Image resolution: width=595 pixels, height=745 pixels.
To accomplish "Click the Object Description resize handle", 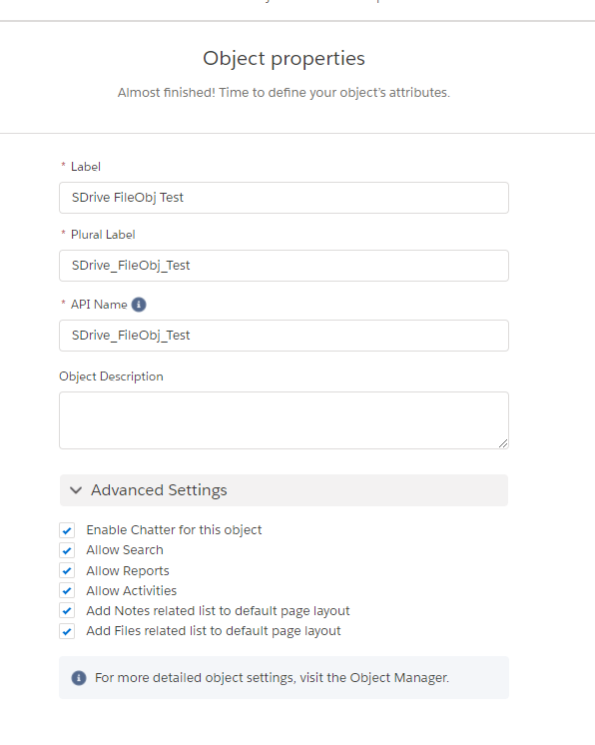I will coord(503,443).
